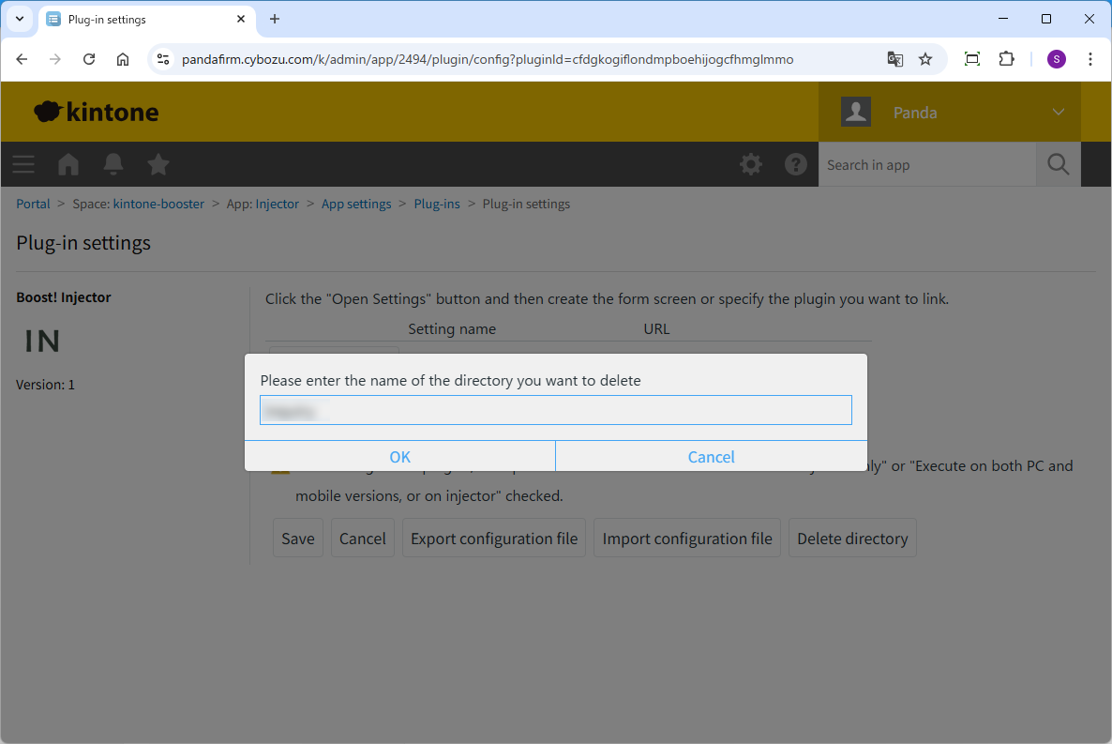Click the Search in app field

[x=926, y=165]
